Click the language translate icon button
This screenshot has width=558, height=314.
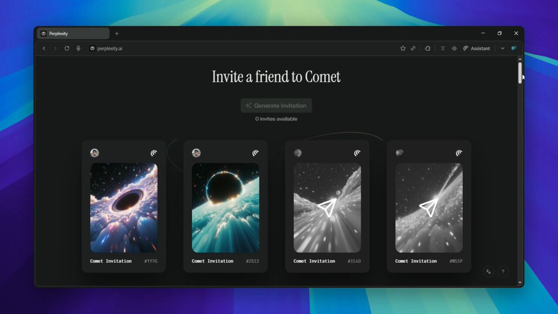coord(488,272)
